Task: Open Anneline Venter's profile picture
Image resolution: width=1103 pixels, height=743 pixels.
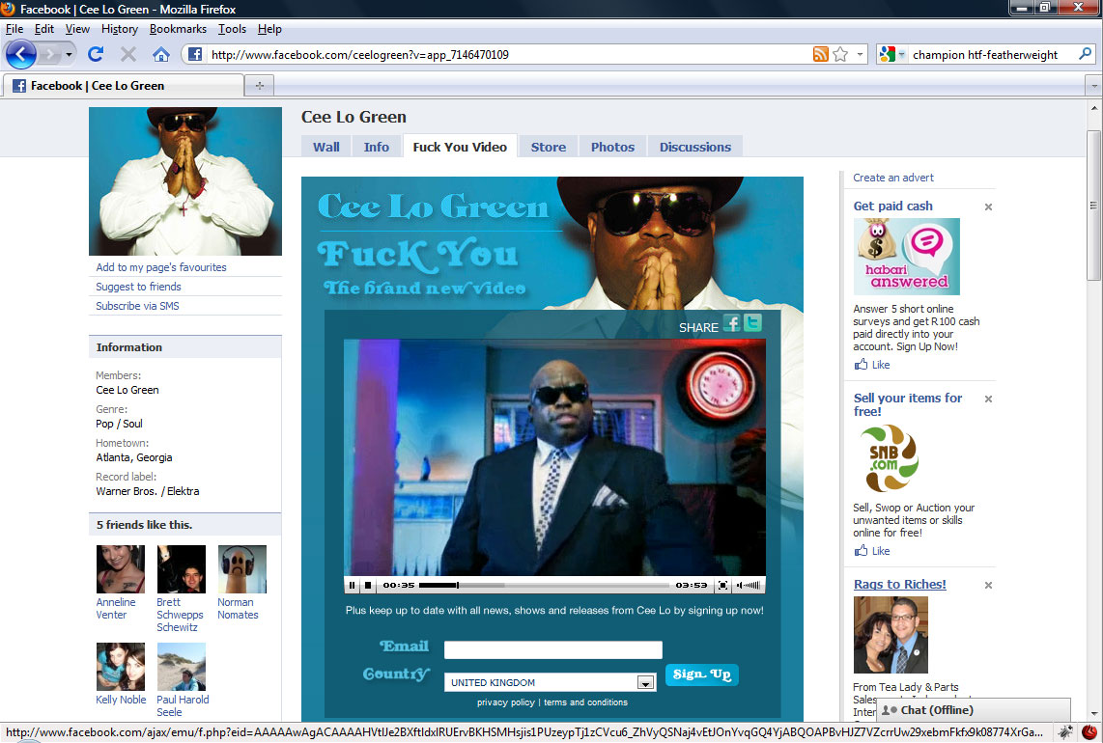Action: (121, 569)
